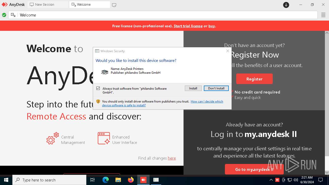Click Don't Install button
Viewport: 329px width, 185px height.
click(x=216, y=88)
